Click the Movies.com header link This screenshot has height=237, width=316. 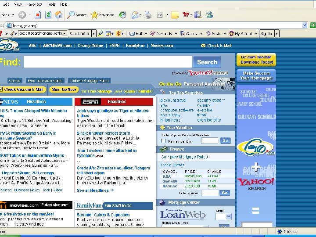pos(162,46)
